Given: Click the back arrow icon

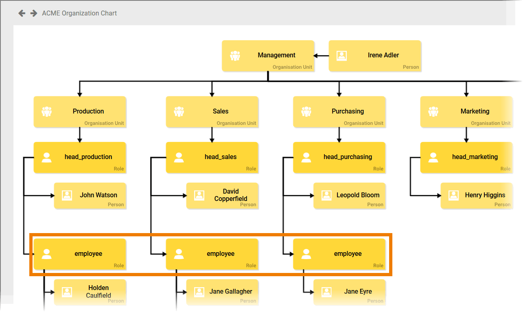Looking at the screenshot, I should (22, 13).
